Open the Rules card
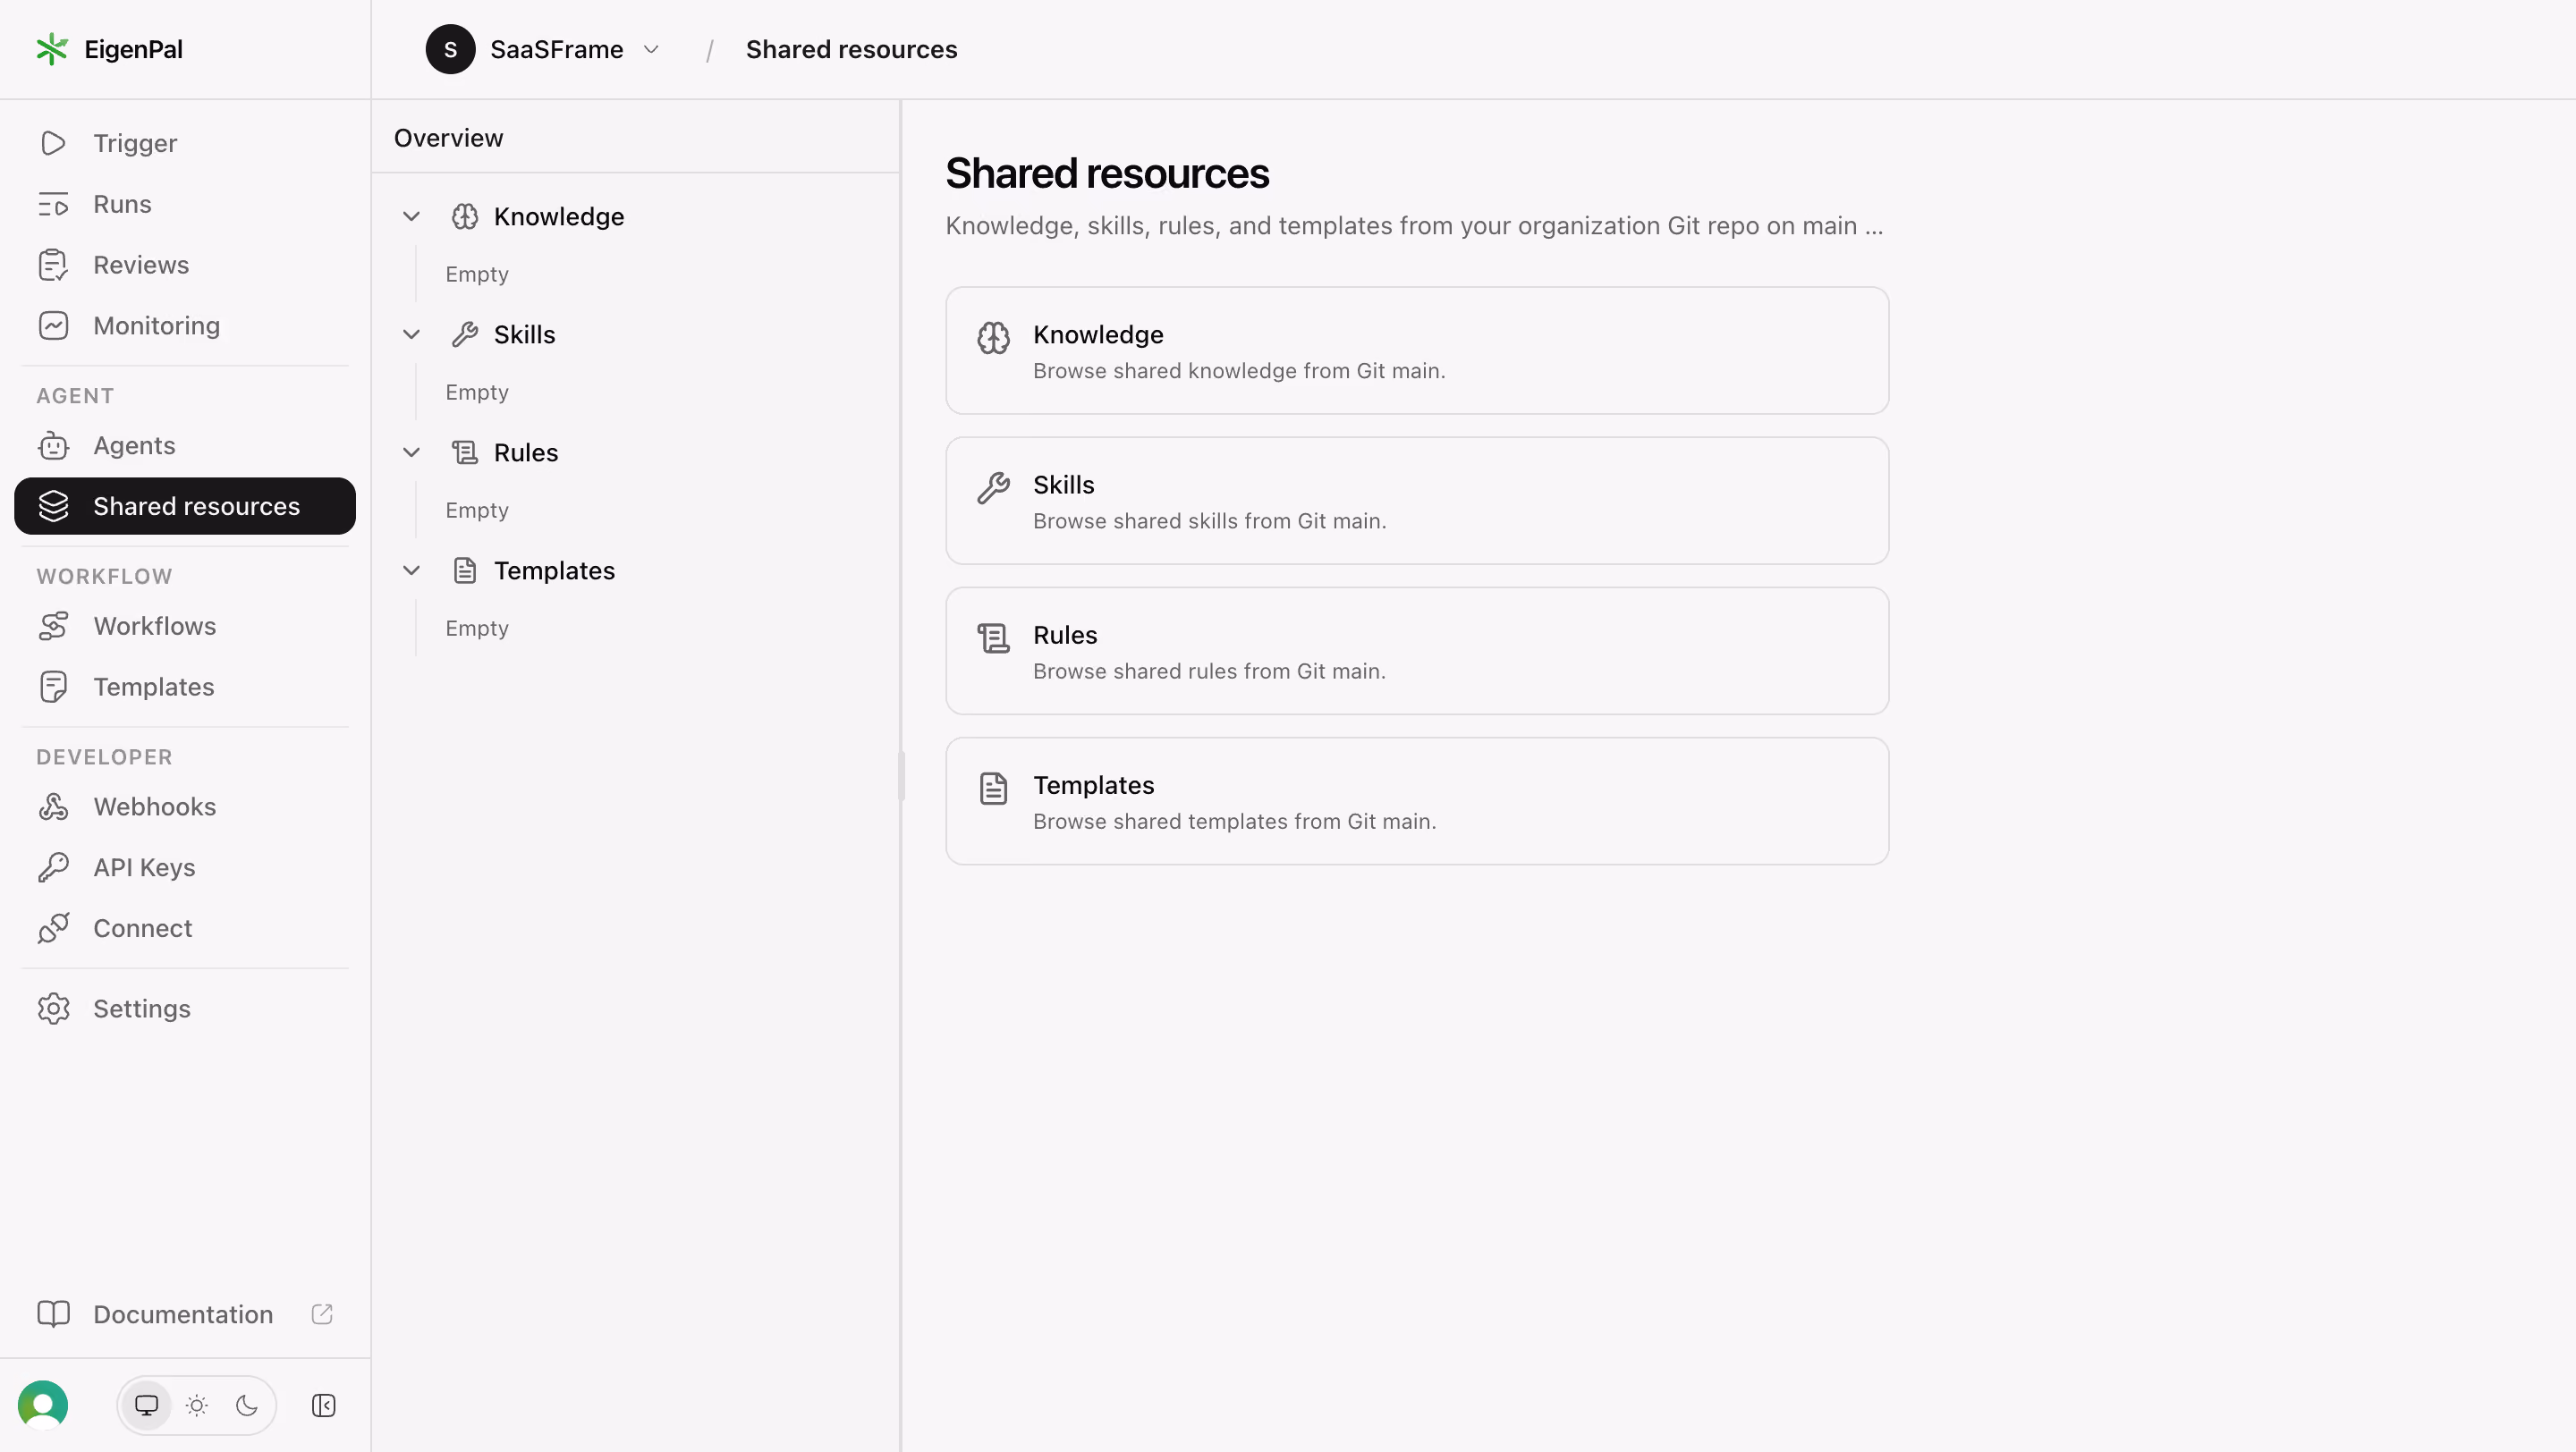2576x1452 pixels. [x=1417, y=652]
